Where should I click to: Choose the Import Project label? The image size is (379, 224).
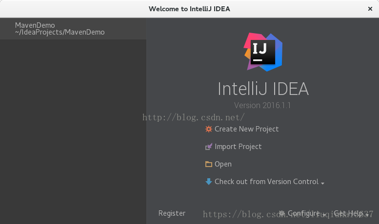point(238,147)
